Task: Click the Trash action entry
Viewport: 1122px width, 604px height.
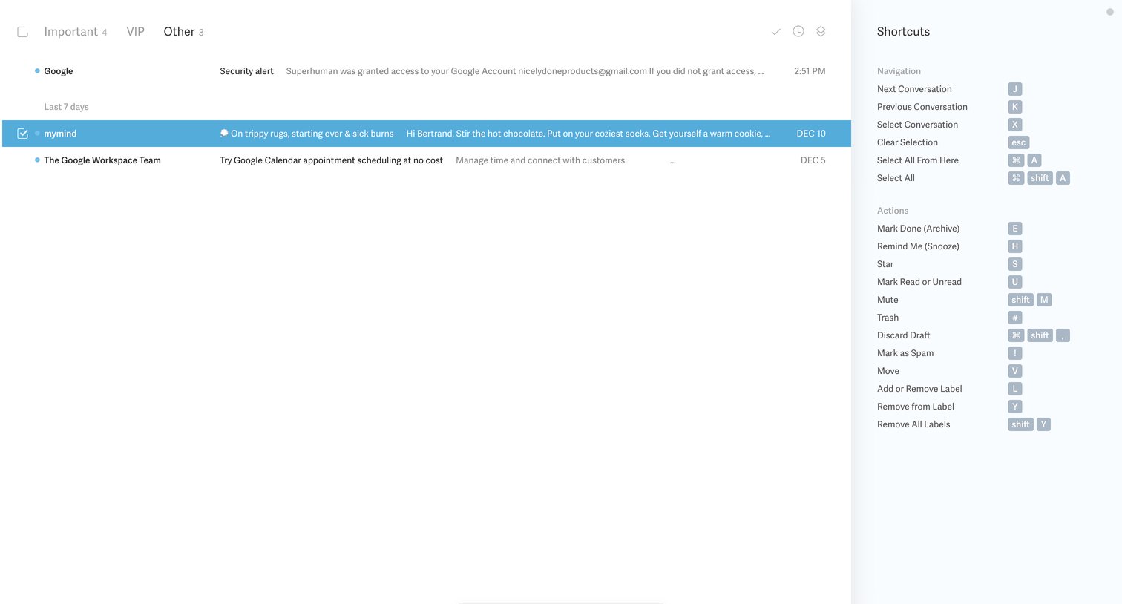Action: pyautogui.click(x=888, y=318)
